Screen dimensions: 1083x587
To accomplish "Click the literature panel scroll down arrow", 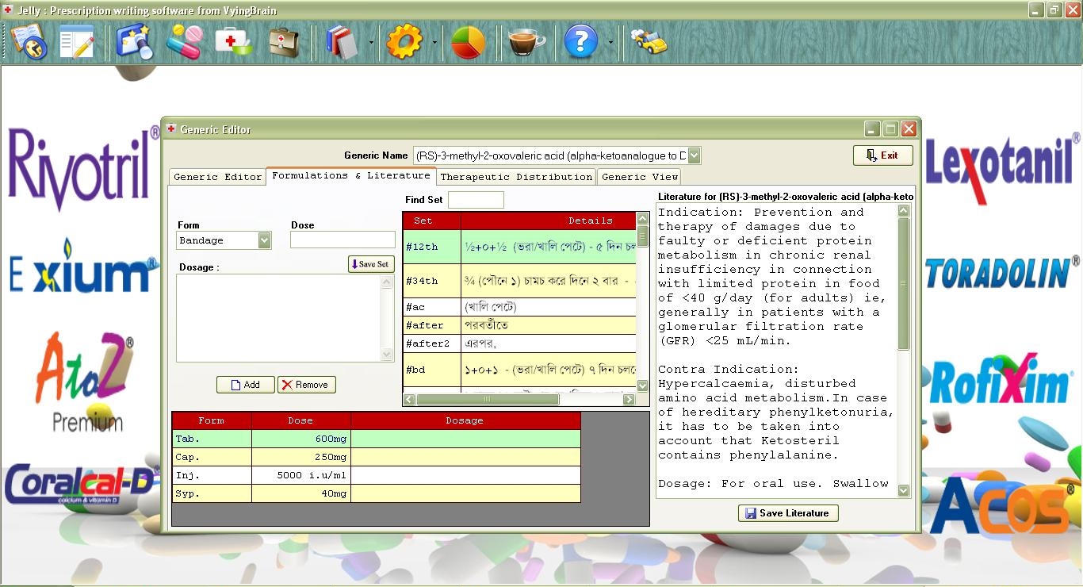I will coord(903,491).
